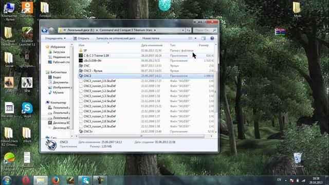Click the horizontal scrollbar of file list

click(141, 136)
